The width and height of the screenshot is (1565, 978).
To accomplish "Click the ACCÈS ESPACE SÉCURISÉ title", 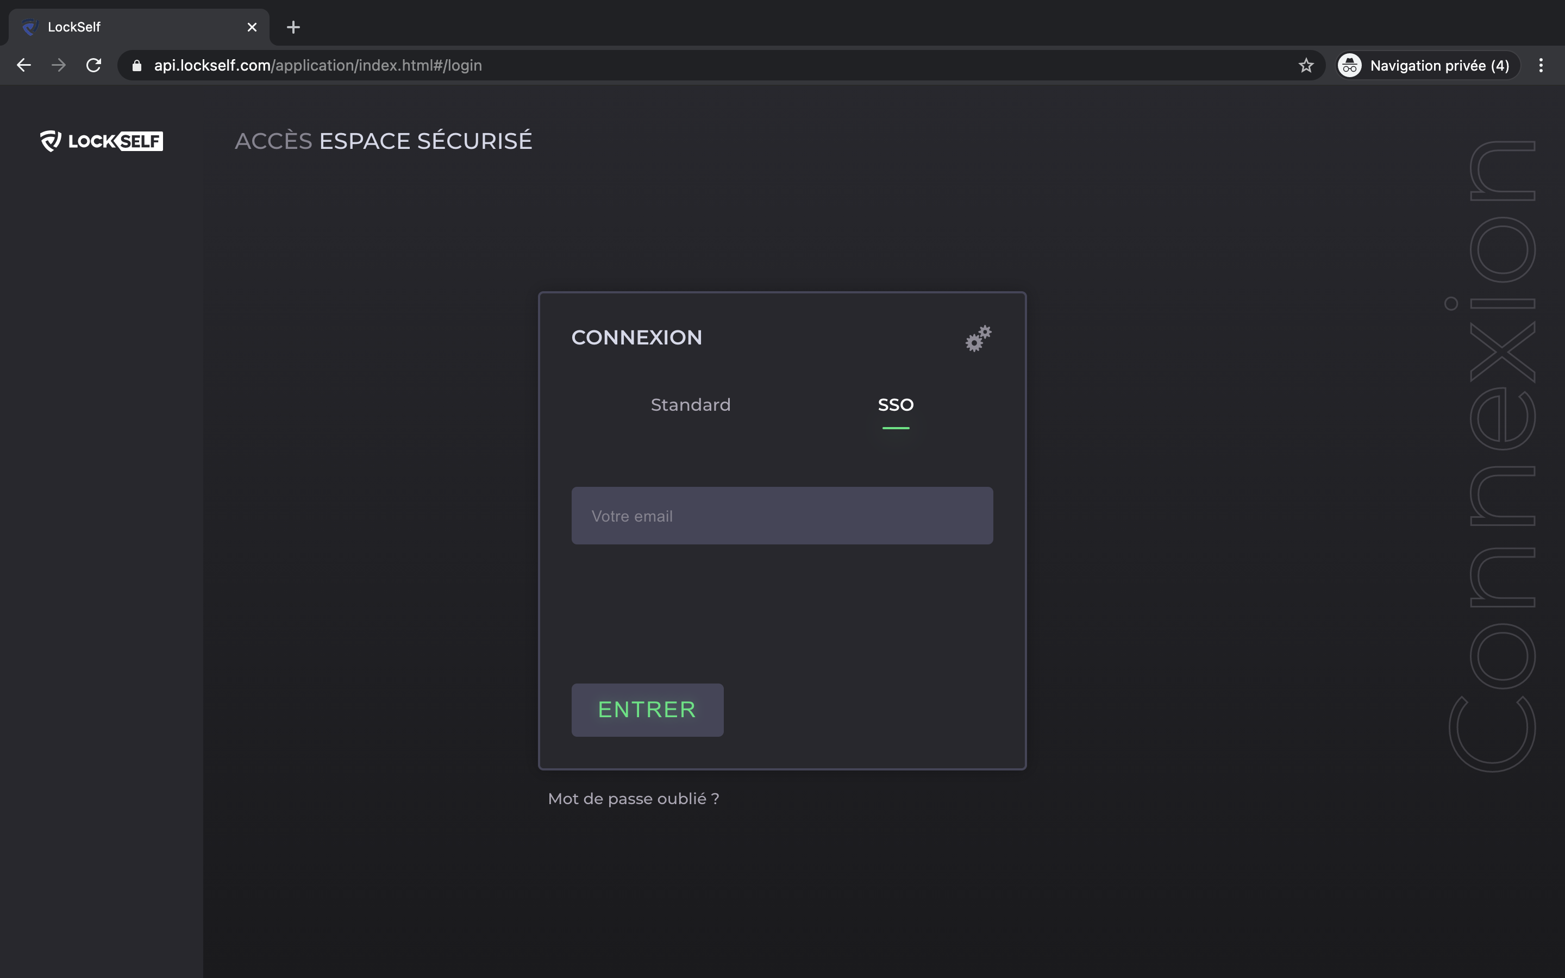I will click(384, 141).
